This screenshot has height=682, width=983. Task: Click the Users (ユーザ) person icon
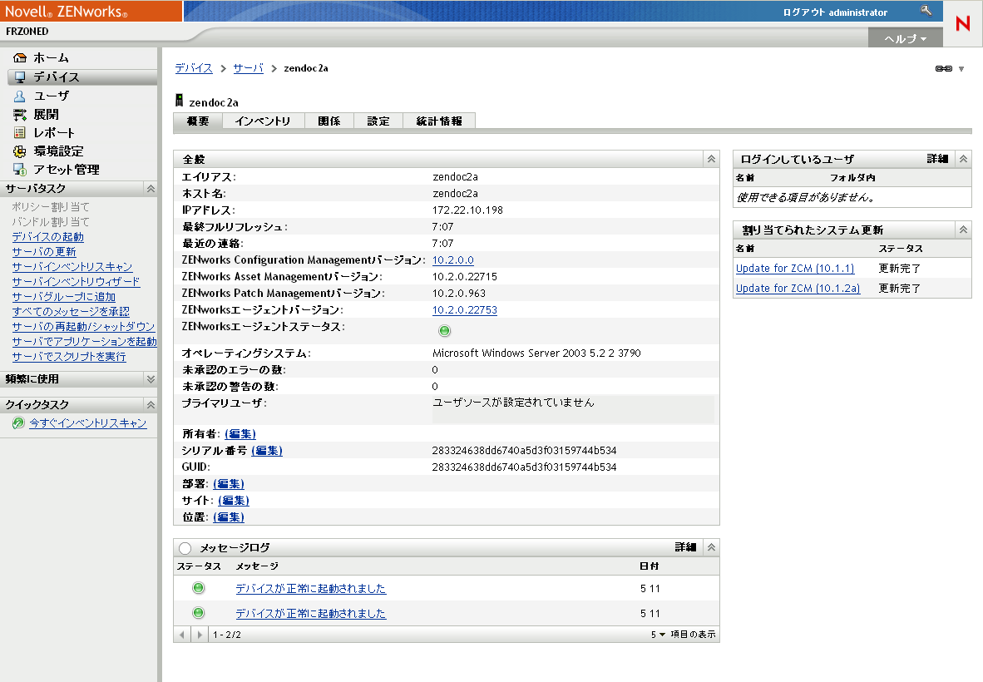pos(20,96)
